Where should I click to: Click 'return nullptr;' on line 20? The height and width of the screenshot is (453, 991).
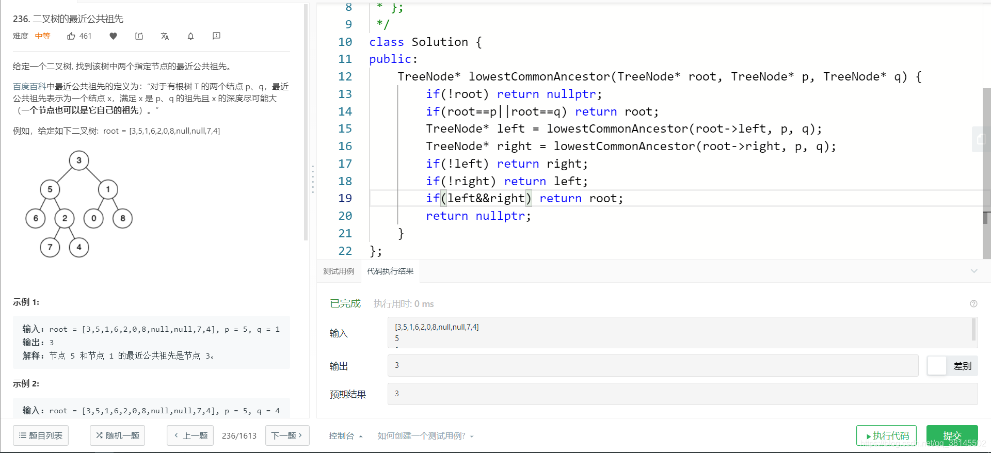(478, 216)
